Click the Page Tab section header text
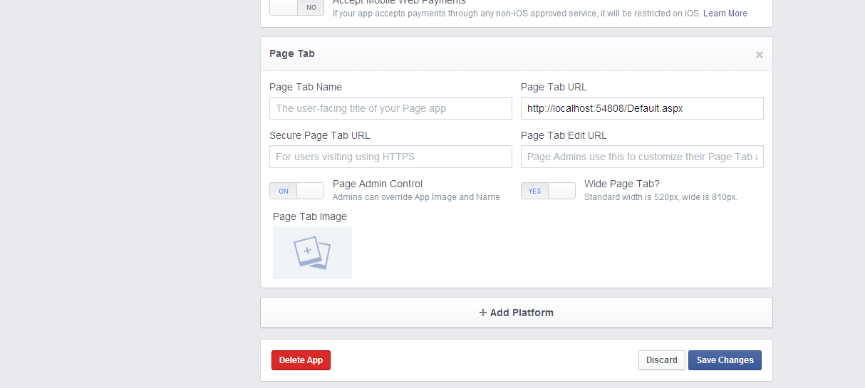Image resolution: width=865 pixels, height=388 pixels. [292, 53]
